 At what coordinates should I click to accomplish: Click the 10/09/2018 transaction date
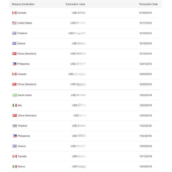[146, 167]
